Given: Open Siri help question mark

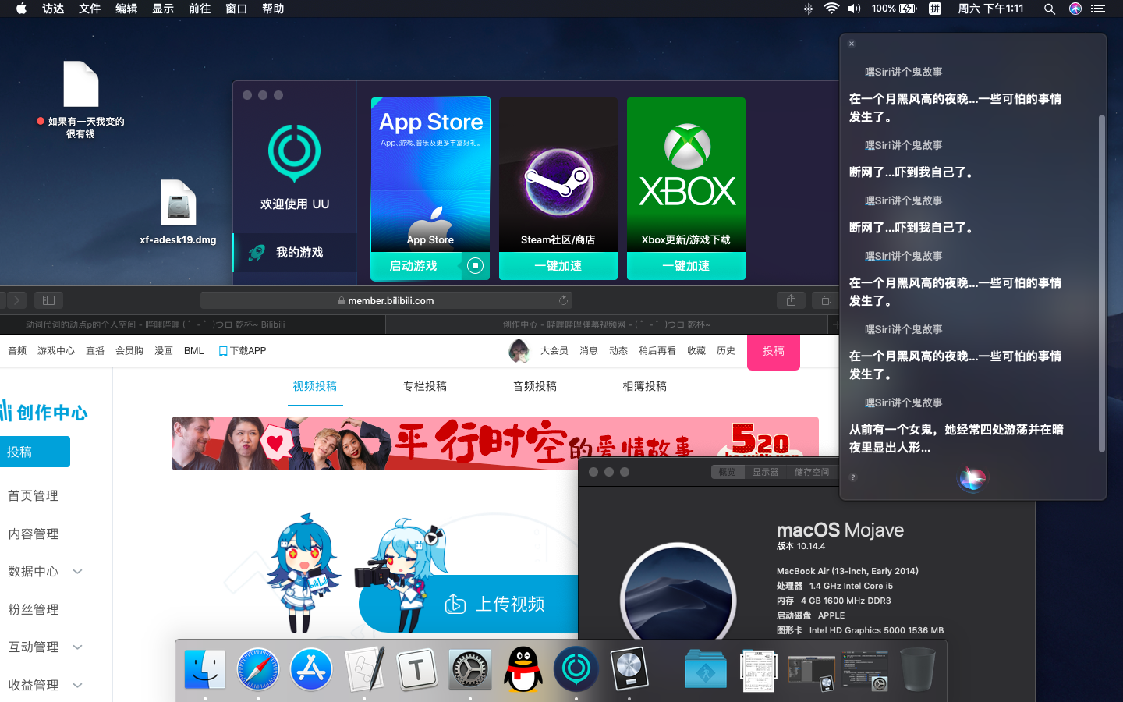Looking at the screenshot, I should pos(853,477).
